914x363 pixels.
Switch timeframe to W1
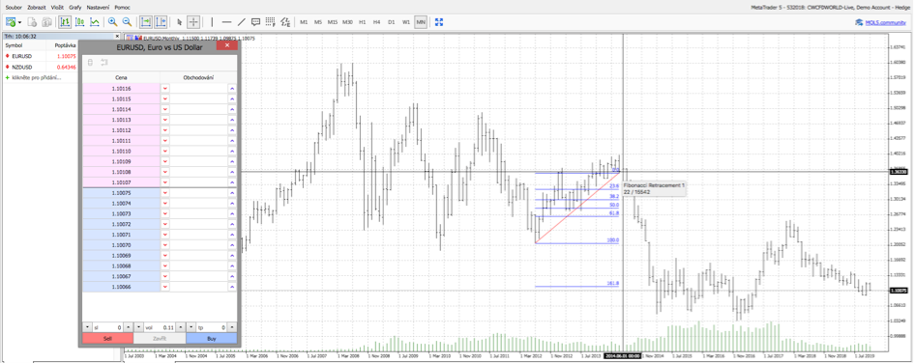(406, 22)
